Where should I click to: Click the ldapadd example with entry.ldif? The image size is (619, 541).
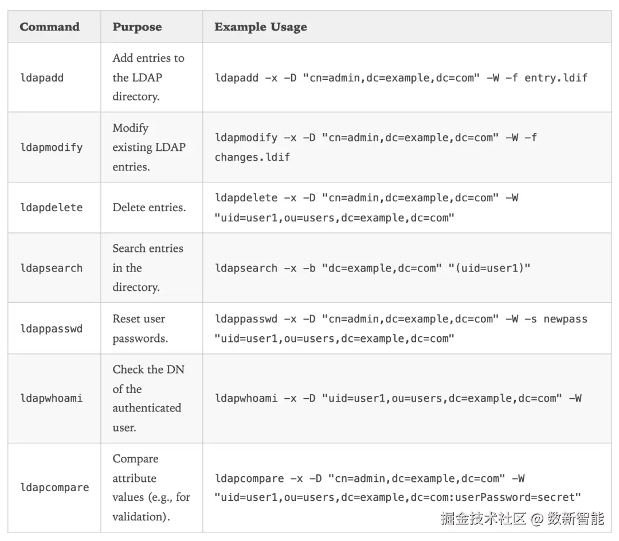point(401,77)
